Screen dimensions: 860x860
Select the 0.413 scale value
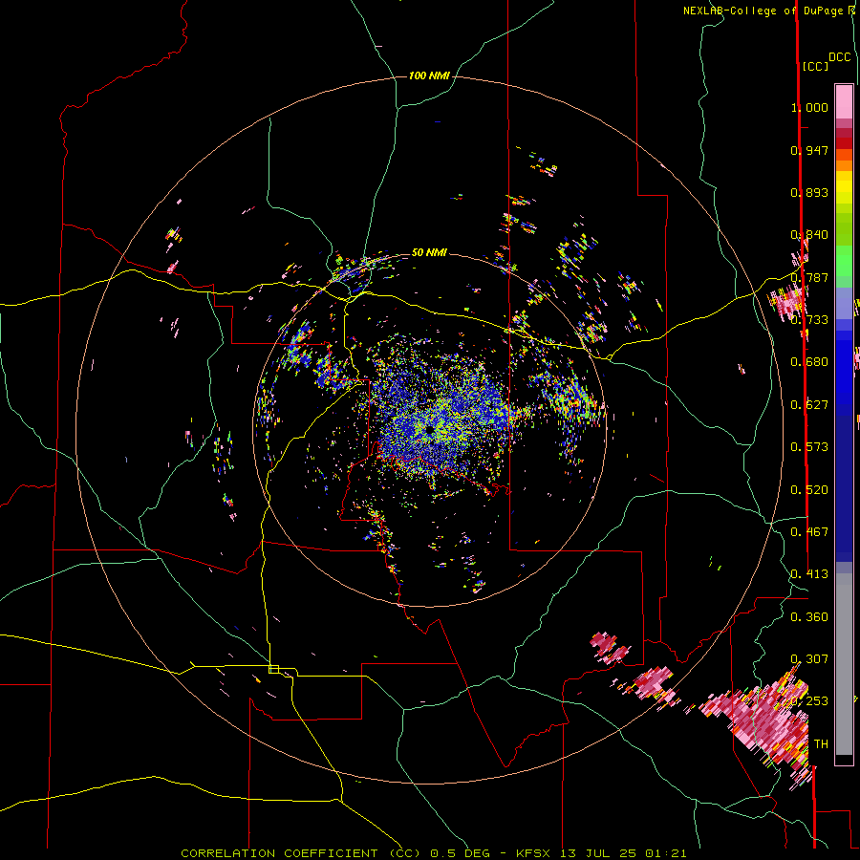pyautogui.click(x=809, y=574)
